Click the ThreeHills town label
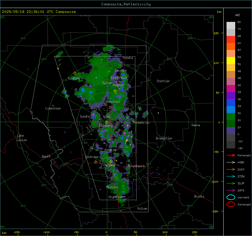The image size is (252, 236). pos(141,123)
